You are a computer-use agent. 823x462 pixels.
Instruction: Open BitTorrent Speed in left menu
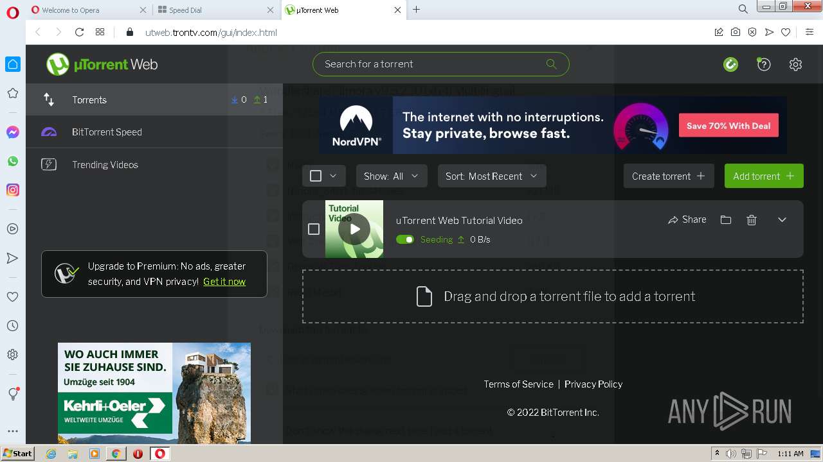tap(154, 132)
